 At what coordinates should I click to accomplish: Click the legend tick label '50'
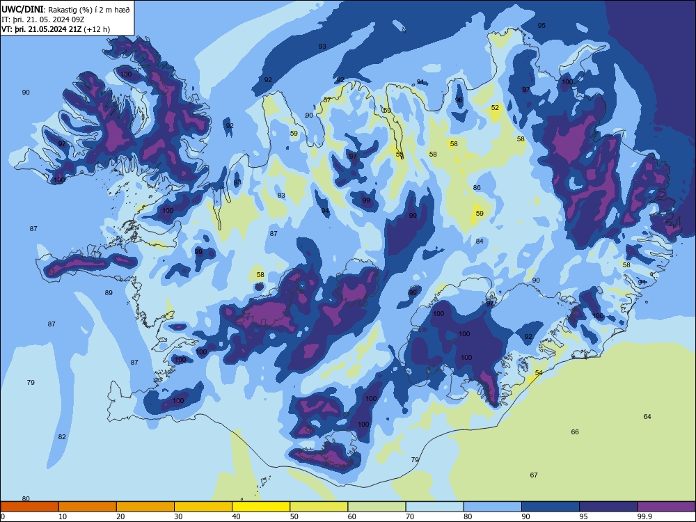tap(294, 516)
